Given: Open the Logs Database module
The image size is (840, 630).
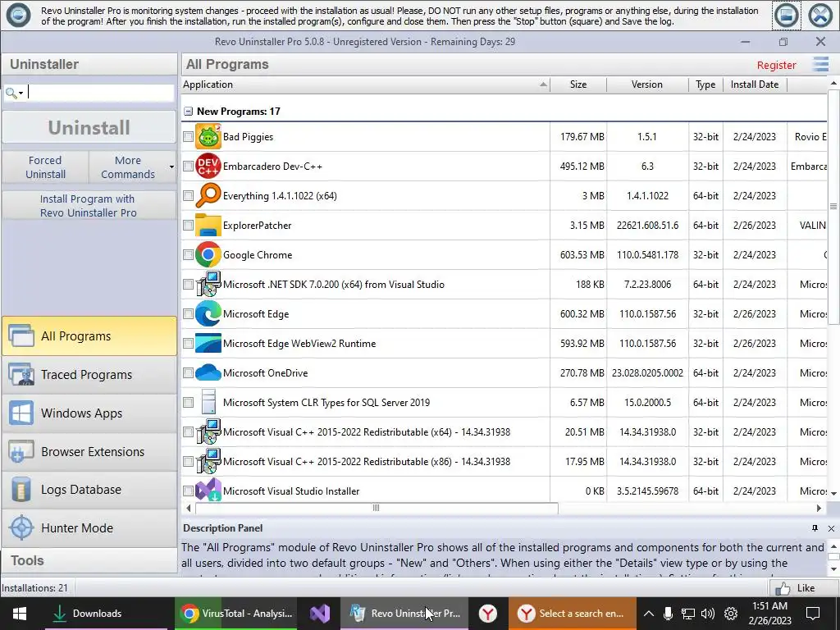Looking at the screenshot, I should [x=89, y=490].
